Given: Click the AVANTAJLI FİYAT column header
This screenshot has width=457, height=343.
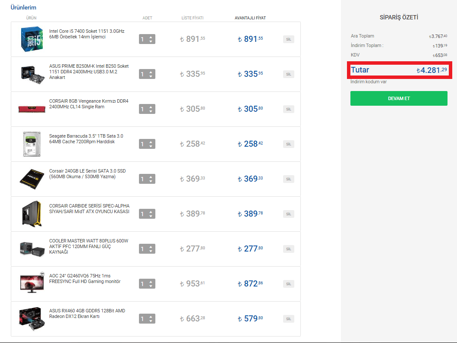Looking at the screenshot, I should (x=250, y=18).
